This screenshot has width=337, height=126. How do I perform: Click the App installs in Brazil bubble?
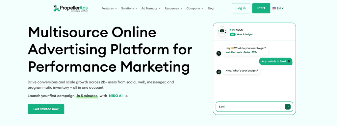coord(275,61)
